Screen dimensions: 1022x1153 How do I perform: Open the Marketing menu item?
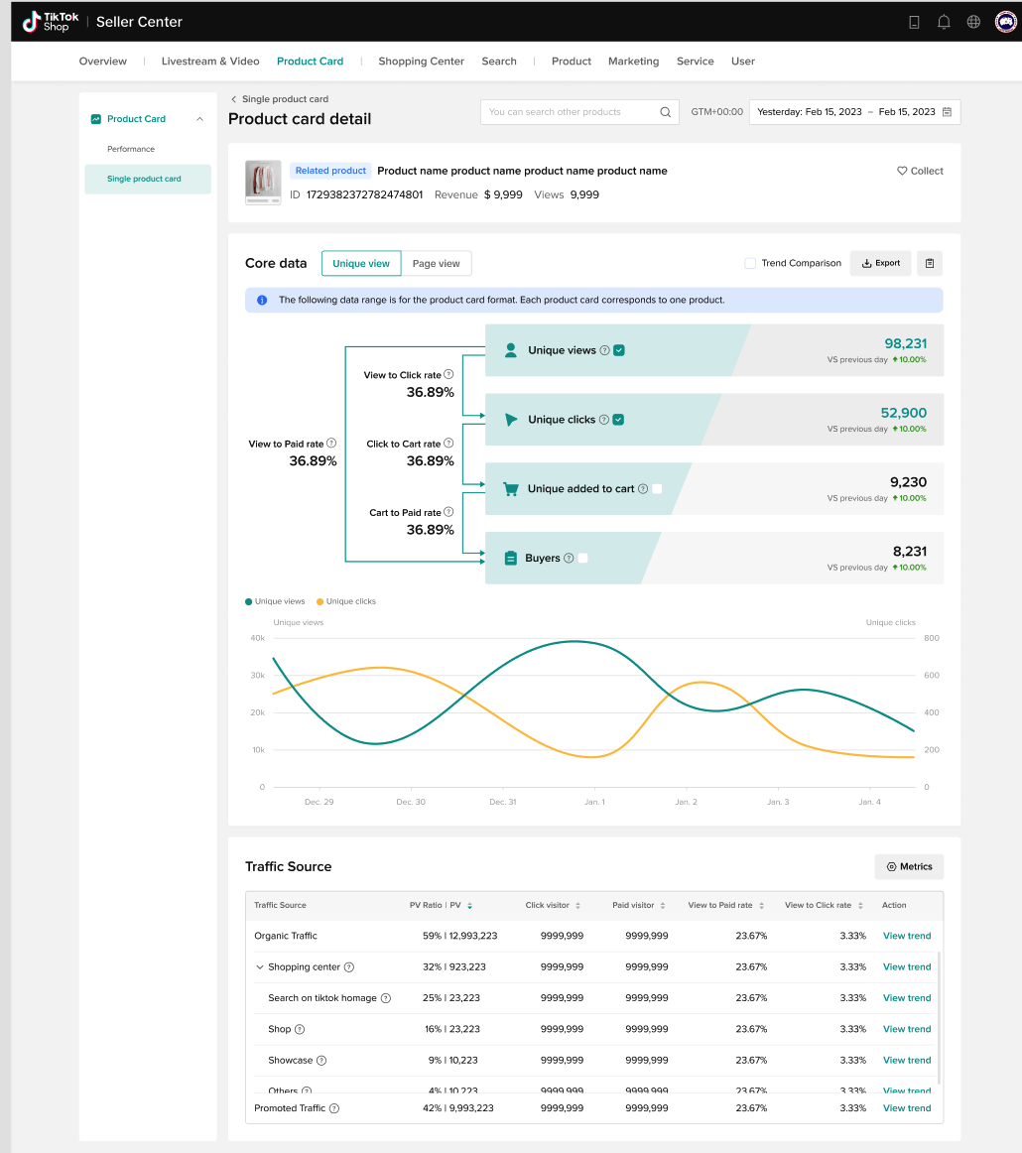[633, 62]
